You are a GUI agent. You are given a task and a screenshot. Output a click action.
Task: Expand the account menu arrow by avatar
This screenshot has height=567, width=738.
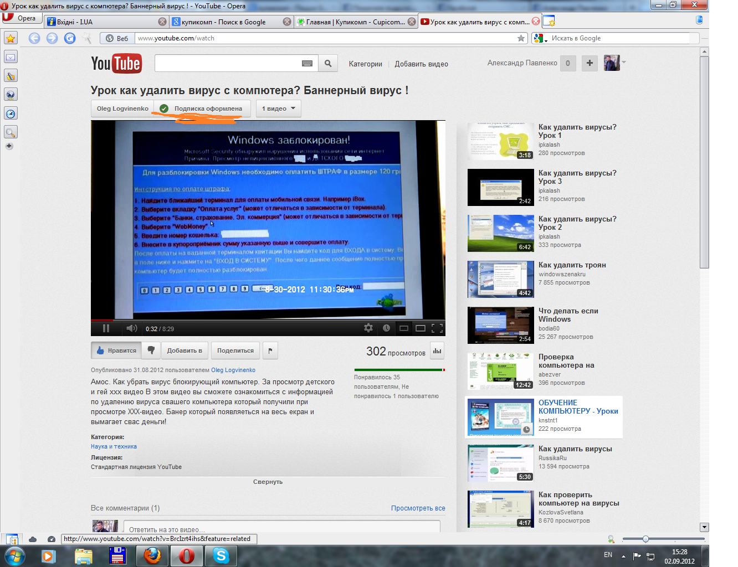[624, 62]
